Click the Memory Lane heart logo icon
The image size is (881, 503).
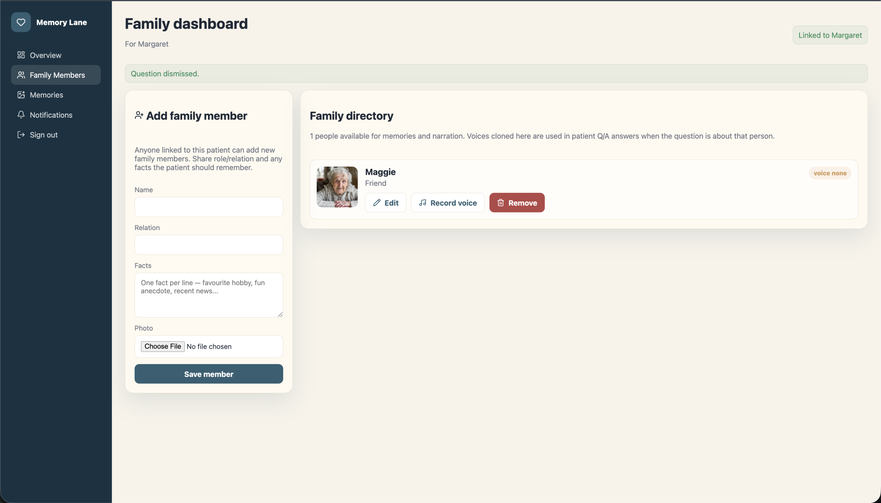click(21, 22)
